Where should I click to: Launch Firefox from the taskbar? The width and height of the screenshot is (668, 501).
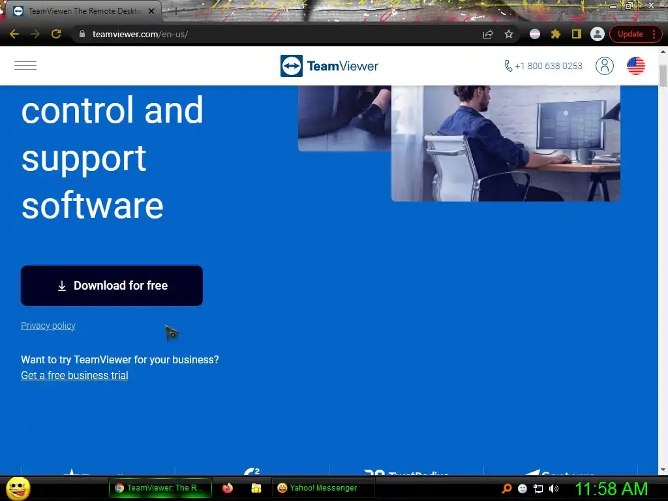[228, 488]
